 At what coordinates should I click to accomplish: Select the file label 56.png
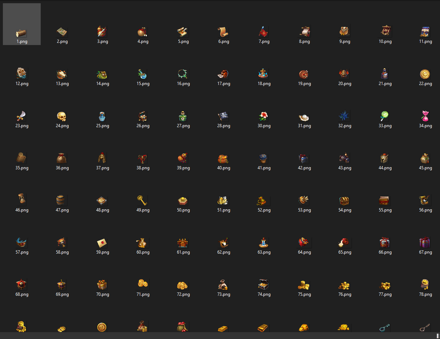[x=425, y=210]
